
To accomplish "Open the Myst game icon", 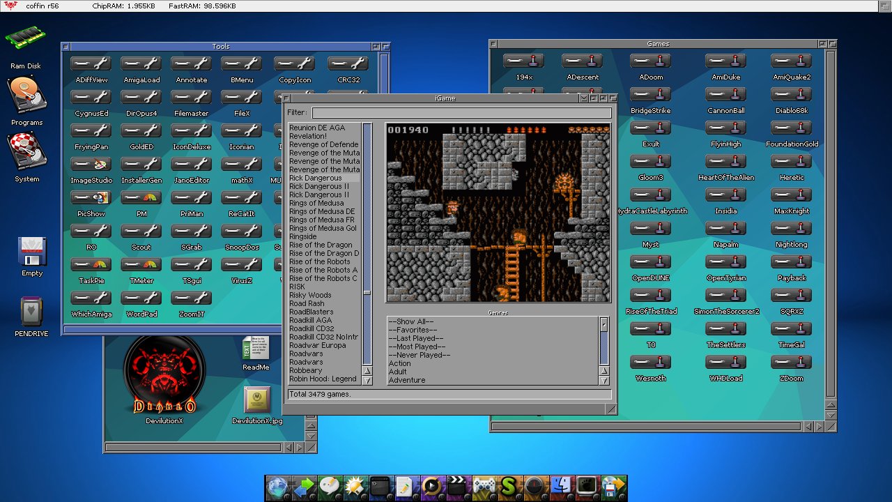I will [x=651, y=229].
